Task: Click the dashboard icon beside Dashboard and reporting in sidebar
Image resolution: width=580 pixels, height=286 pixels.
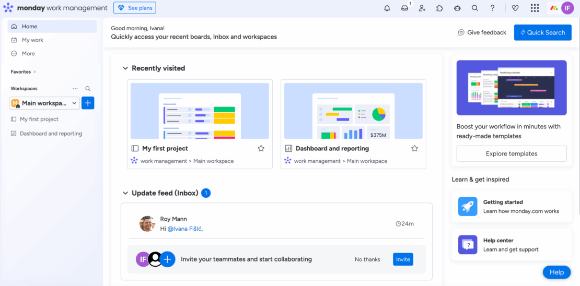Action: pyautogui.click(x=14, y=134)
